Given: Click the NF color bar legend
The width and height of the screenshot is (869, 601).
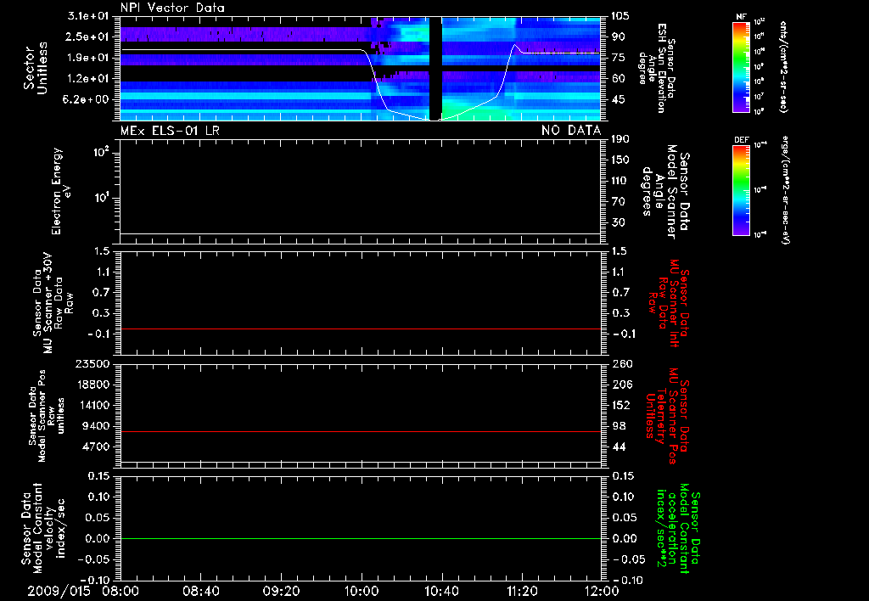Looking at the screenshot, I should [741, 66].
